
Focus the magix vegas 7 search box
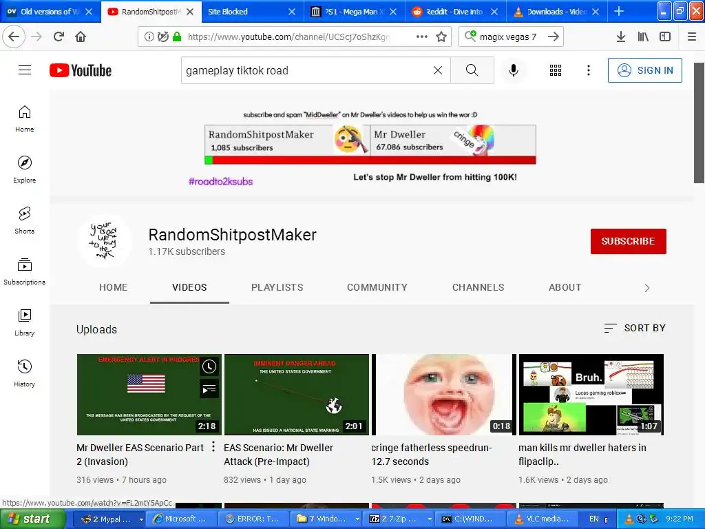[508, 37]
